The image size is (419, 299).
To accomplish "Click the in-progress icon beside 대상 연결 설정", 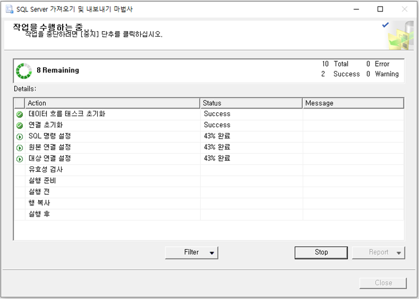I will 20,159.
